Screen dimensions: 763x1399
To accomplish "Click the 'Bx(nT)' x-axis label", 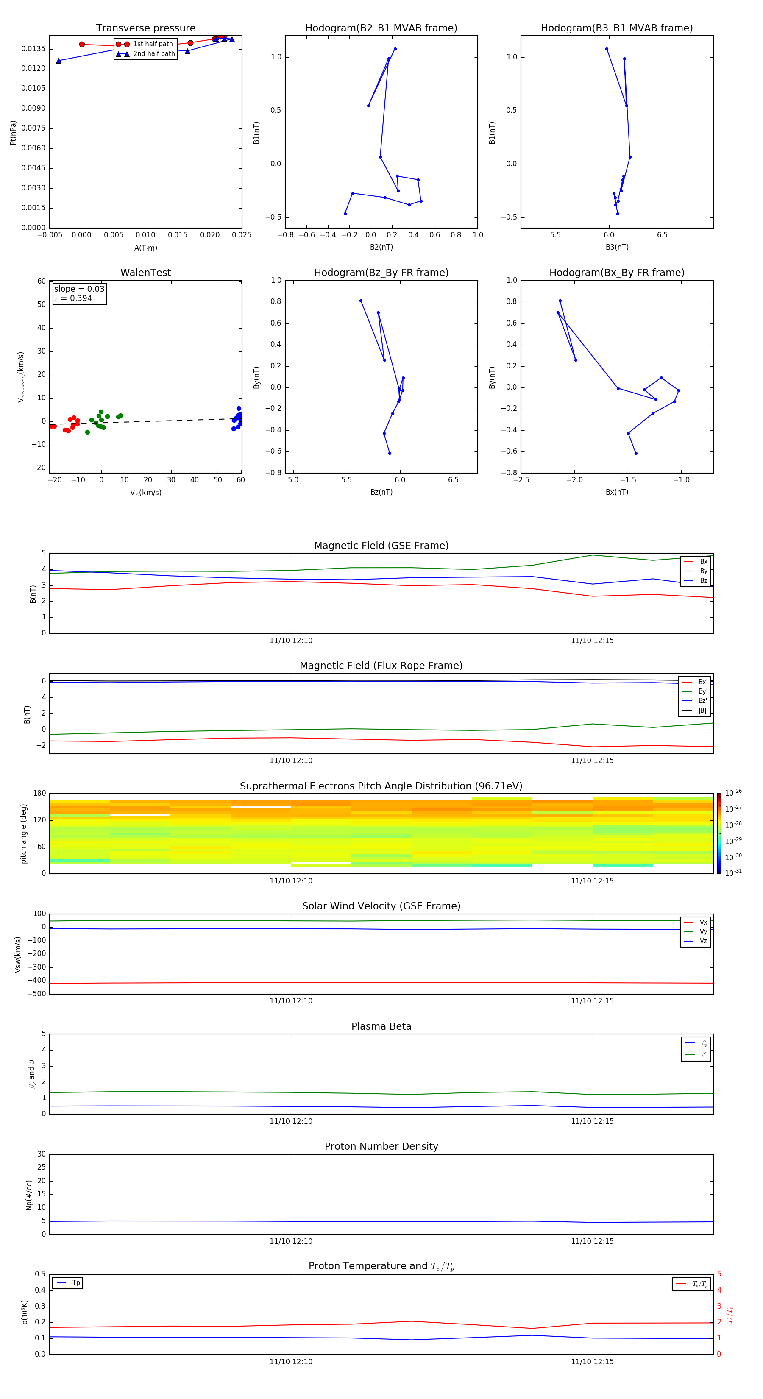I will coord(617,492).
